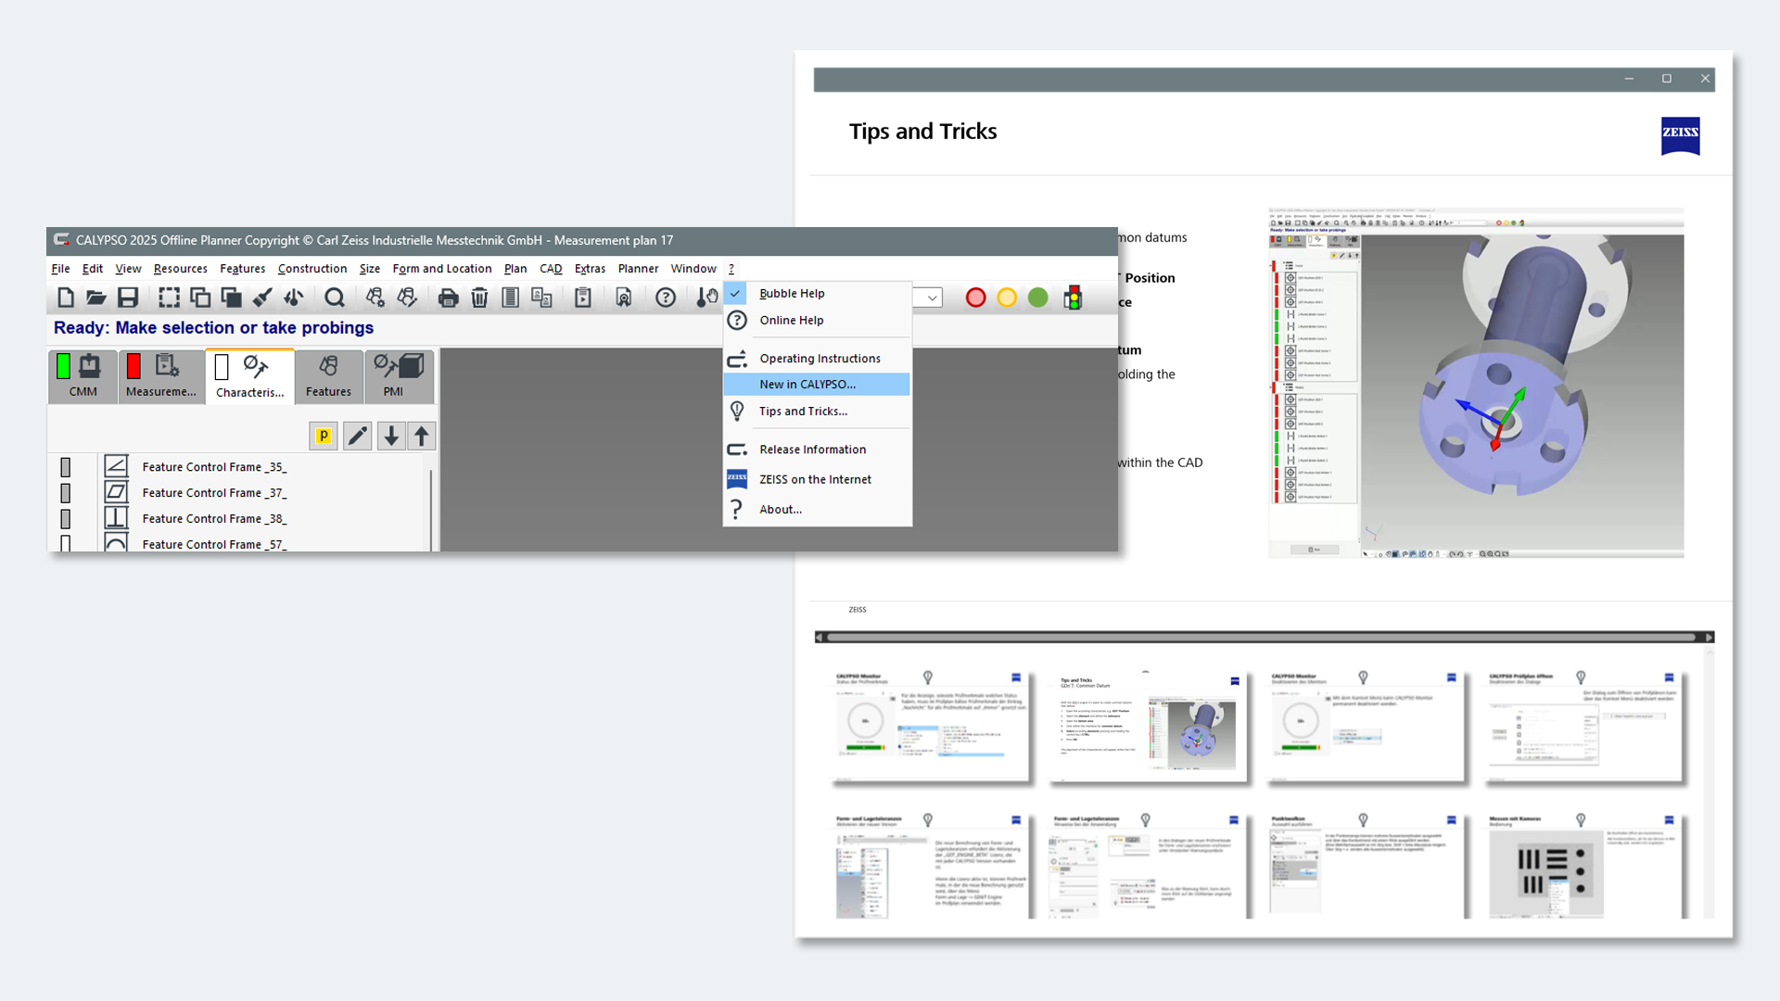Open ZEISS on the Internet link
The width and height of the screenshot is (1780, 1001).
[x=815, y=479]
